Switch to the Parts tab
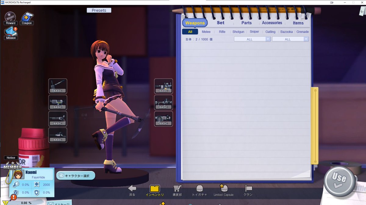 tap(246, 23)
